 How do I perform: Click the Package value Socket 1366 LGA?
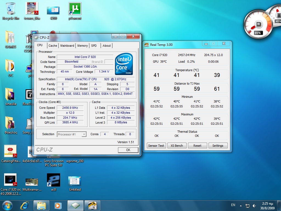pos(85,66)
